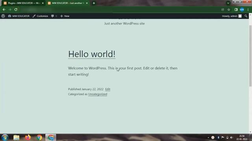This screenshot has height=141, width=252.
Task: Click the scrollbar down arrow
Action: (x=250, y=132)
